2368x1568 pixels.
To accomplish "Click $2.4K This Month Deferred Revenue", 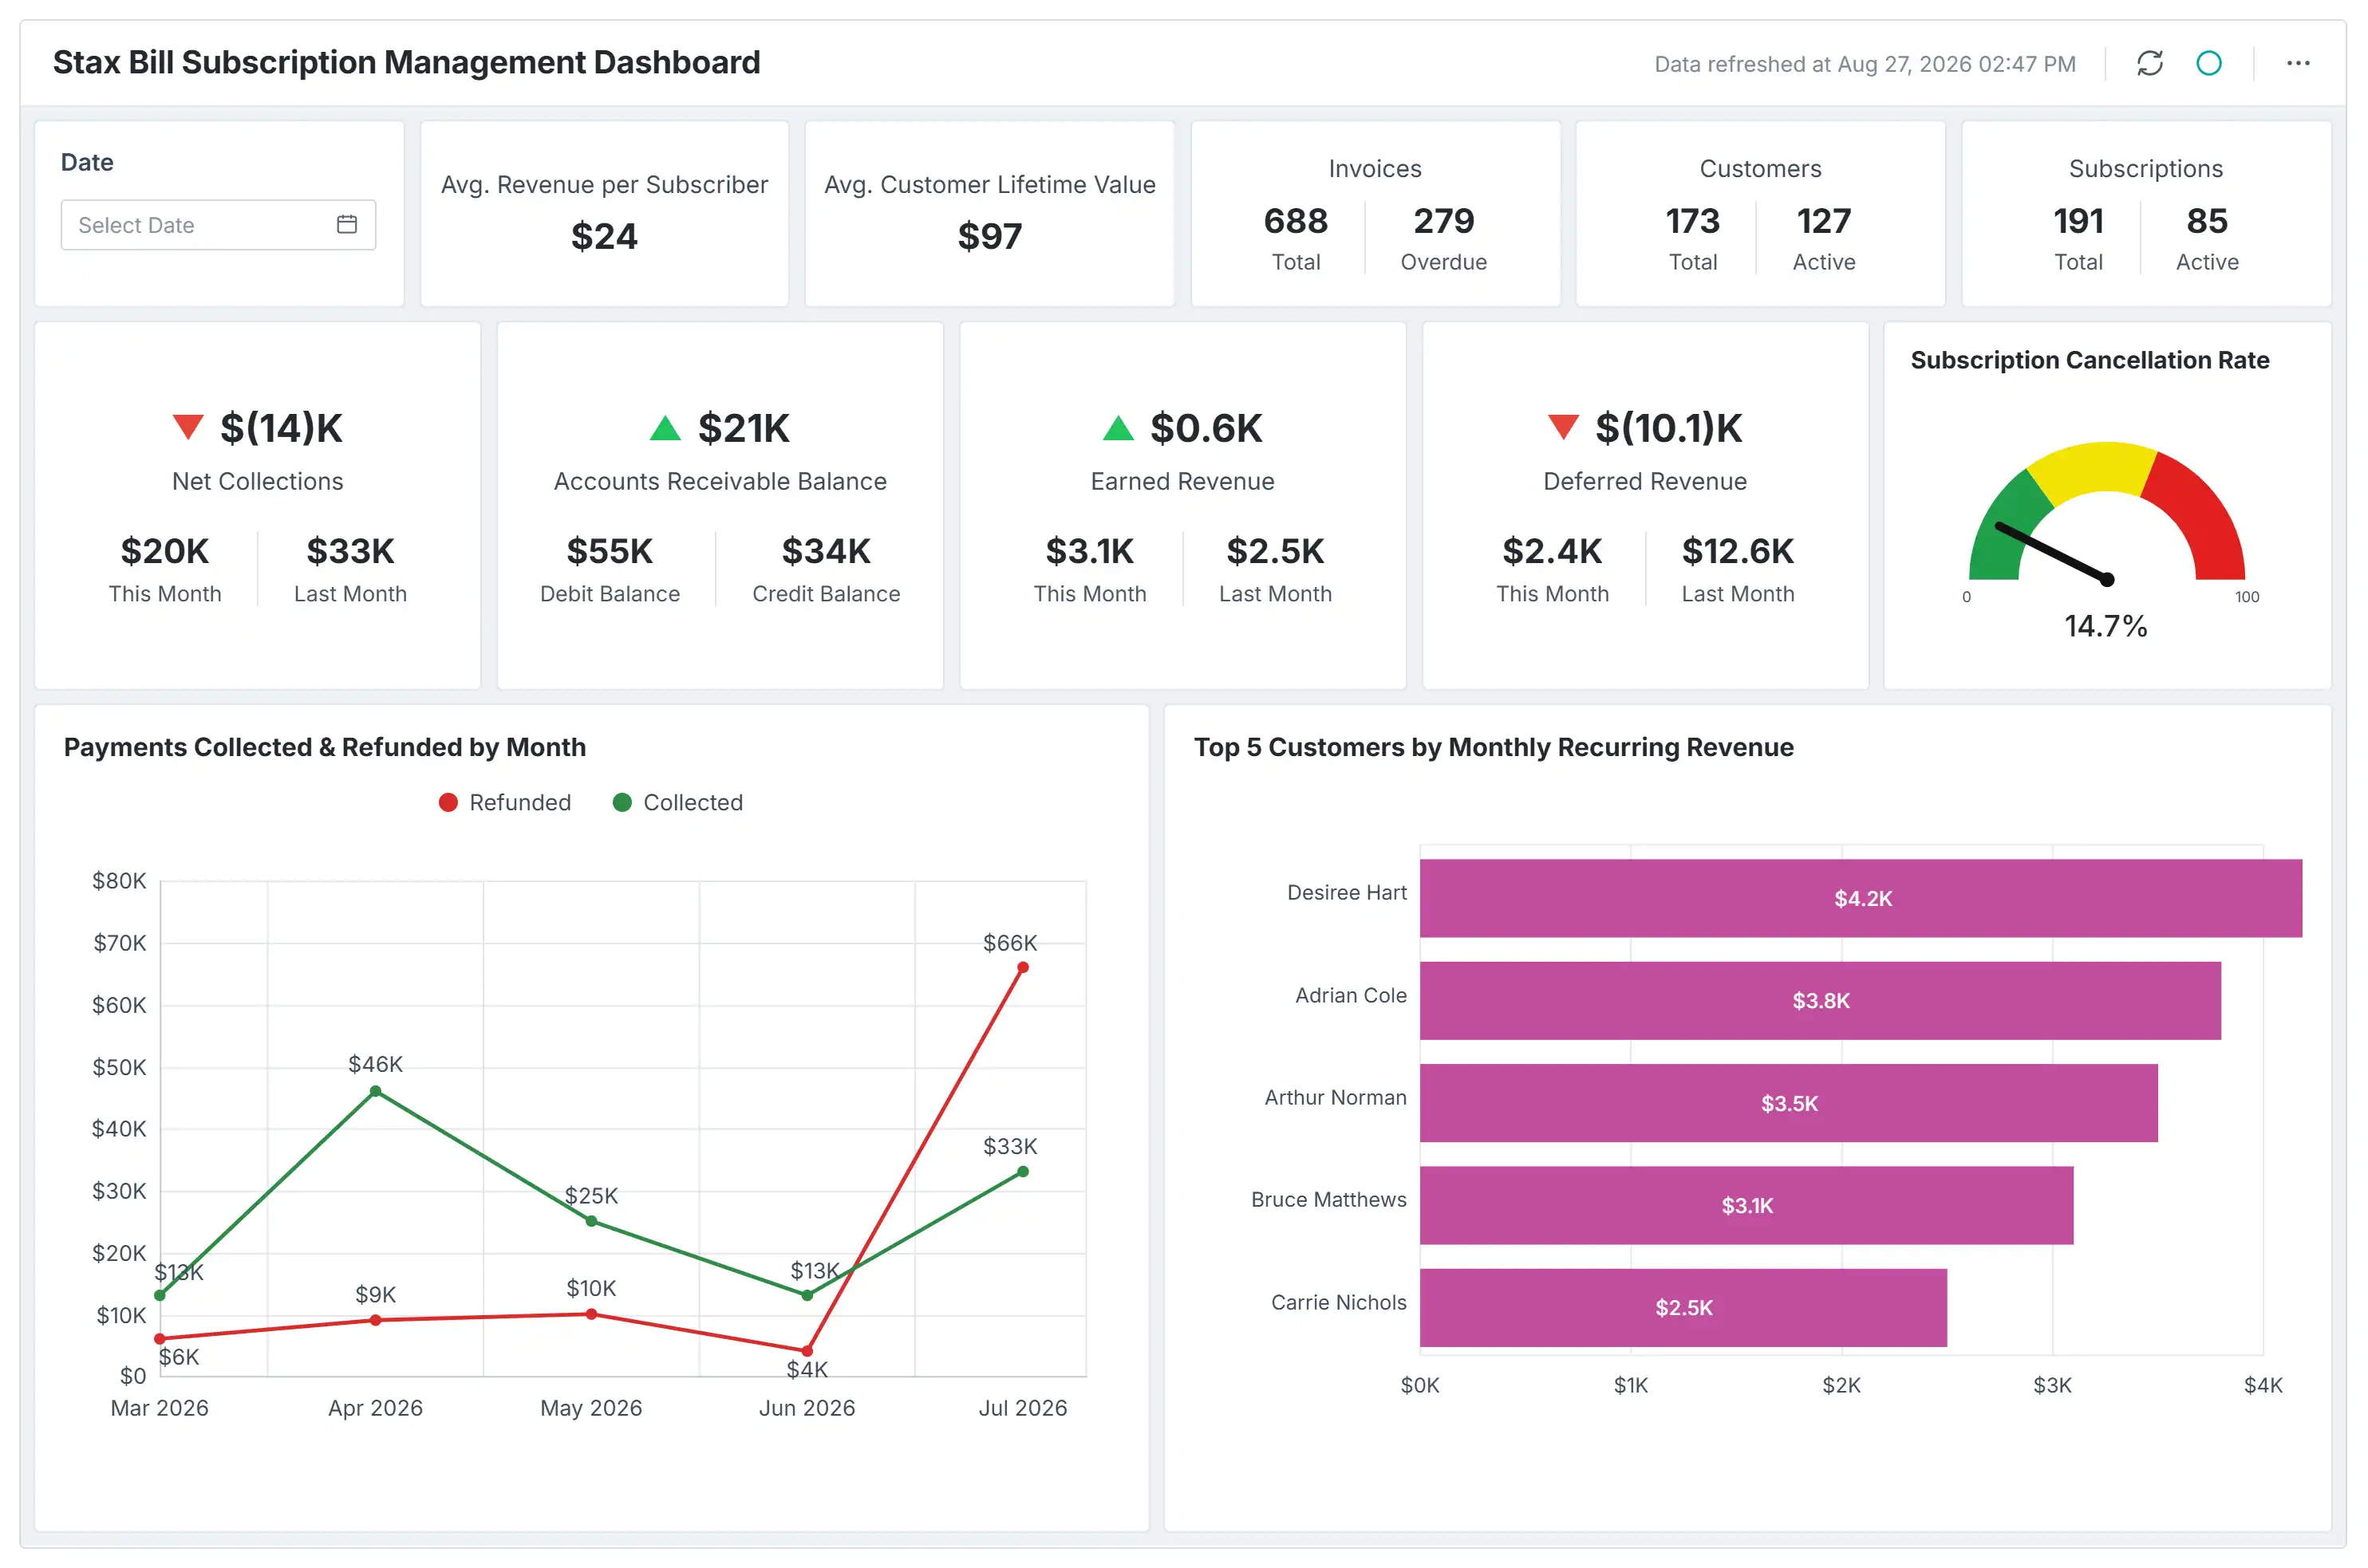I will [1553, 551].
